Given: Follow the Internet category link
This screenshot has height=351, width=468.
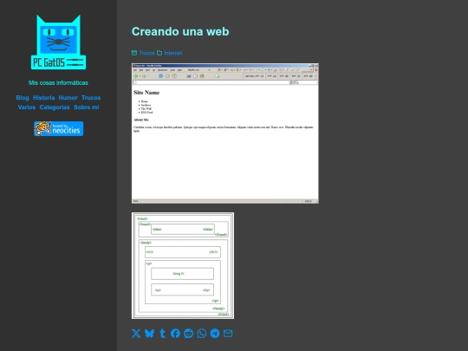Looking at the screenshot, I should (x=173, y=53).
